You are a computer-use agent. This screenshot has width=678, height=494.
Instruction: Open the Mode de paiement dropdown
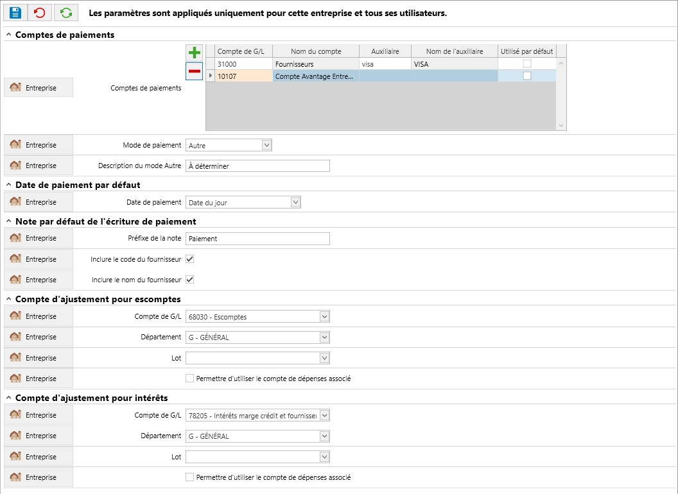tap(266, 145)
